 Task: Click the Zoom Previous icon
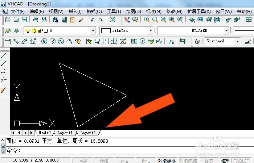[x=180, y=20]
